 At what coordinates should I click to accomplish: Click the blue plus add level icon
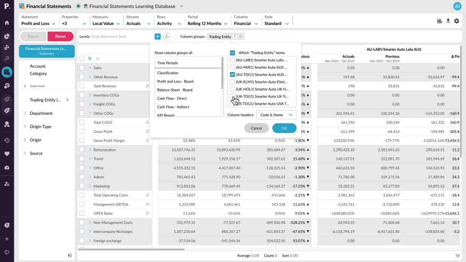[x=157, y=37]
